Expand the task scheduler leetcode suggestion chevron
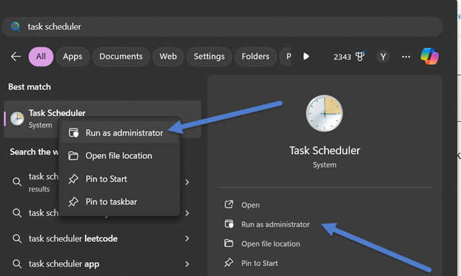Screen dimensions: 461x276 pos(187,238)
